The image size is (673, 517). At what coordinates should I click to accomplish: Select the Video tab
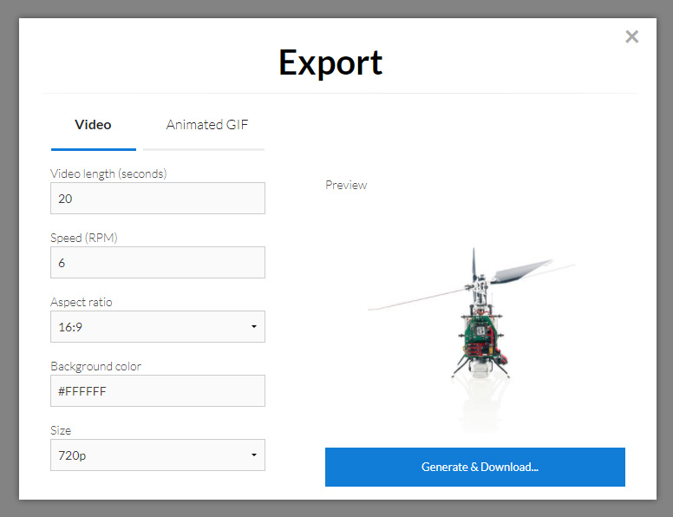point(93,125)
